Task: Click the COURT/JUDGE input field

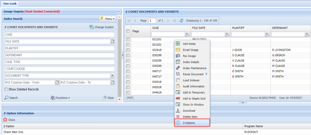Action: click(59, 69)
